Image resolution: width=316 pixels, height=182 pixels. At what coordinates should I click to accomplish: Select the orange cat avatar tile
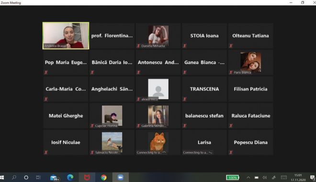pyautogui.click(x=158, y=142)
